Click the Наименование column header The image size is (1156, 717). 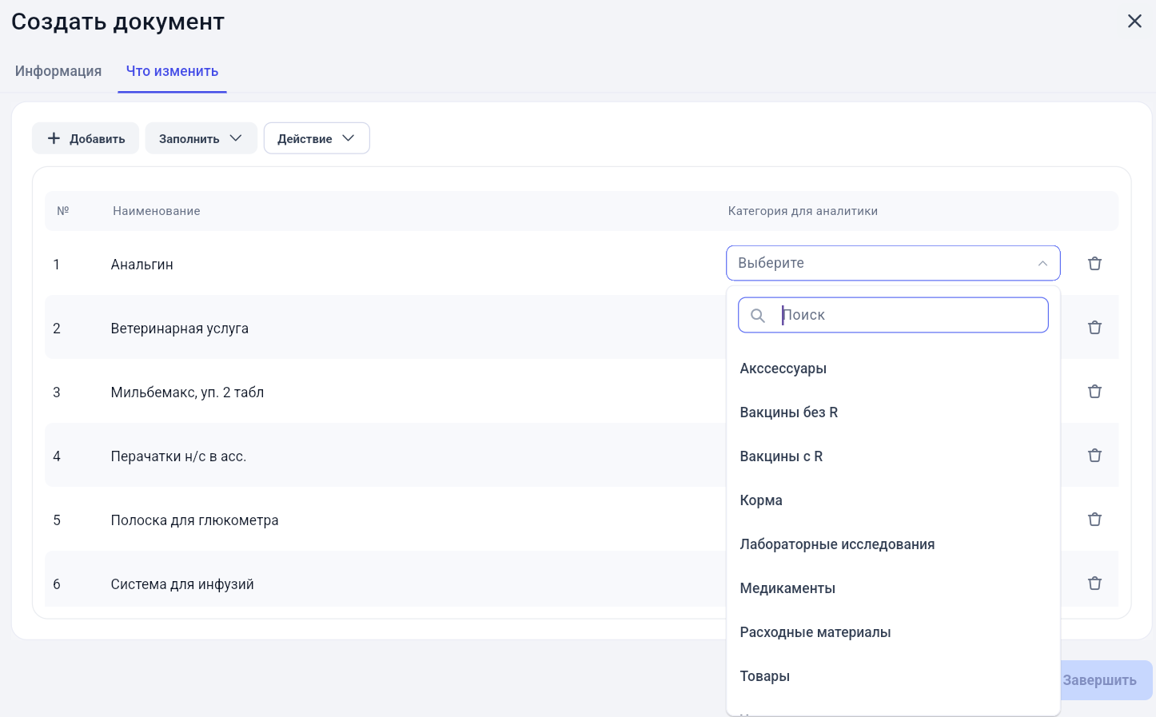tap(157, 211)
